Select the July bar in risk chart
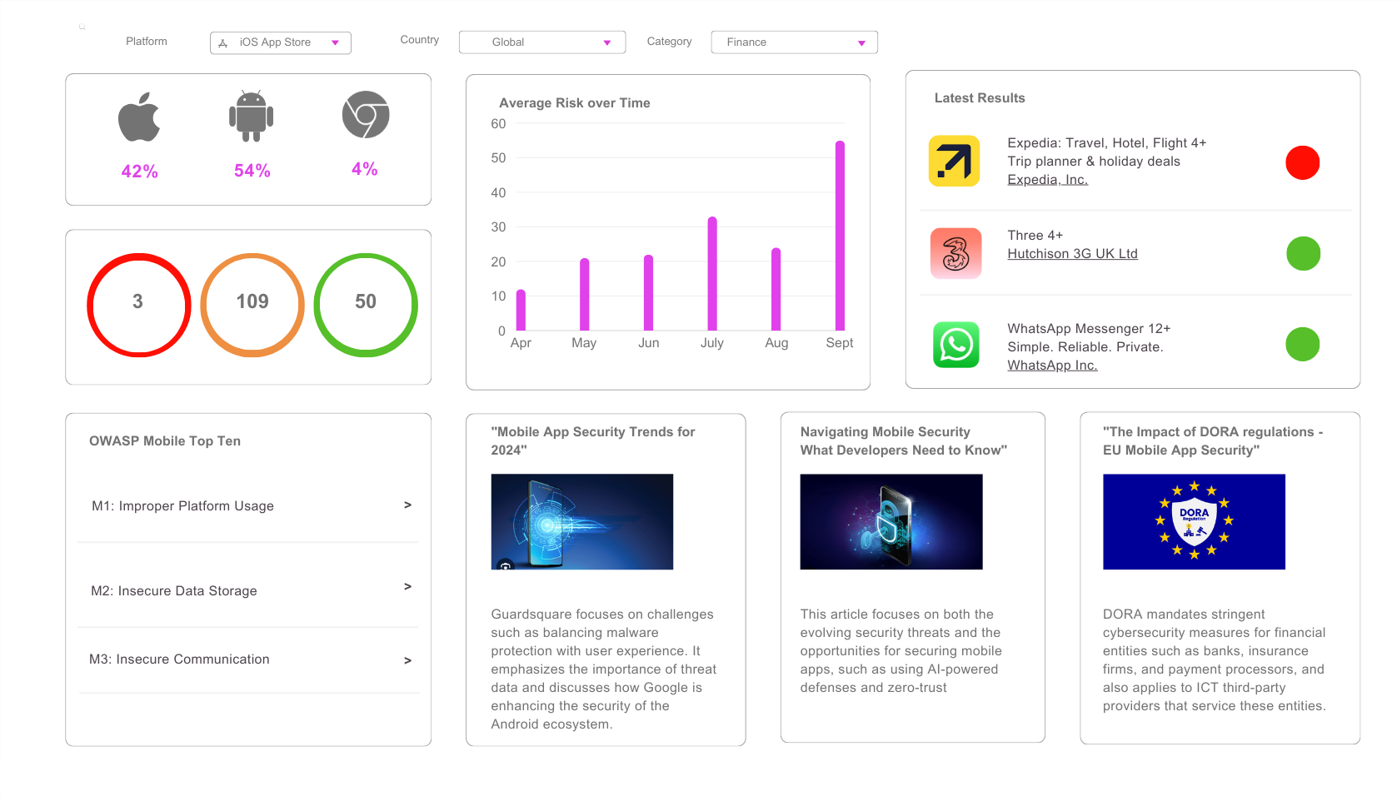 point(712,274)
